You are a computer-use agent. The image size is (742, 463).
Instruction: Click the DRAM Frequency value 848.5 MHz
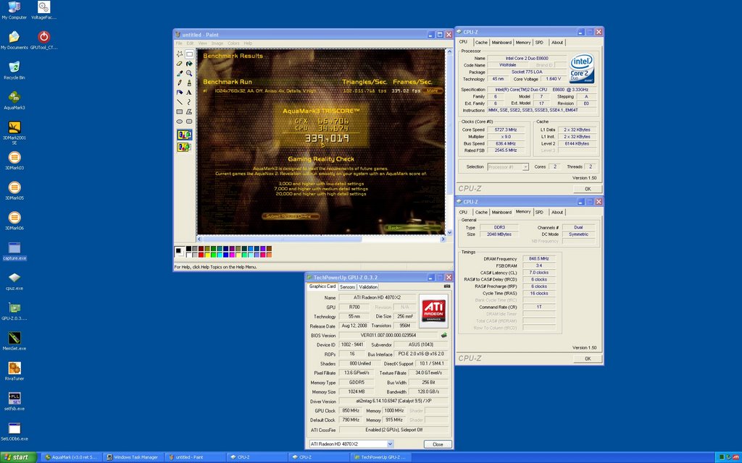(539, 259)
